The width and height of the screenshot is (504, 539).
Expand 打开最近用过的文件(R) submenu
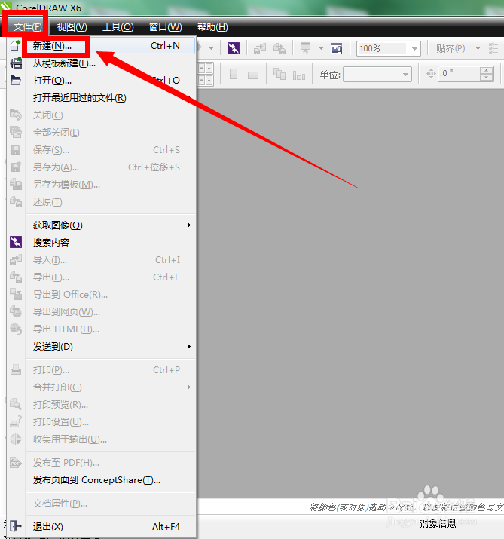(102, 98)
